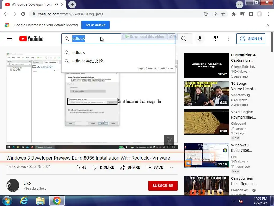Open the Windows 8 Build 7850 thumbnail

207,155
